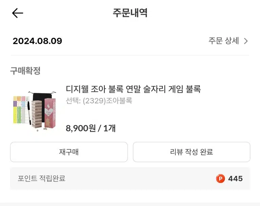Click the pink game box in product photo
The height and width of the screenshot is (206, 260).
coord(50,113)
